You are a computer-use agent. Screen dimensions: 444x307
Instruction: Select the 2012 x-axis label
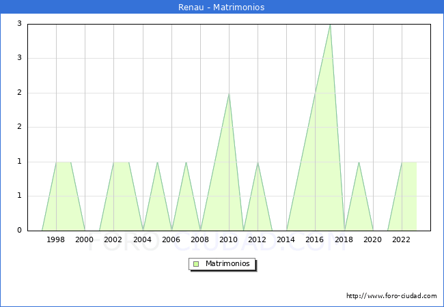point(257,239)
